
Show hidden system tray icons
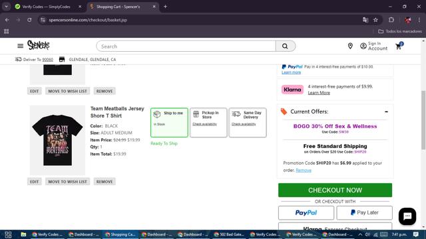pos(360,234)
